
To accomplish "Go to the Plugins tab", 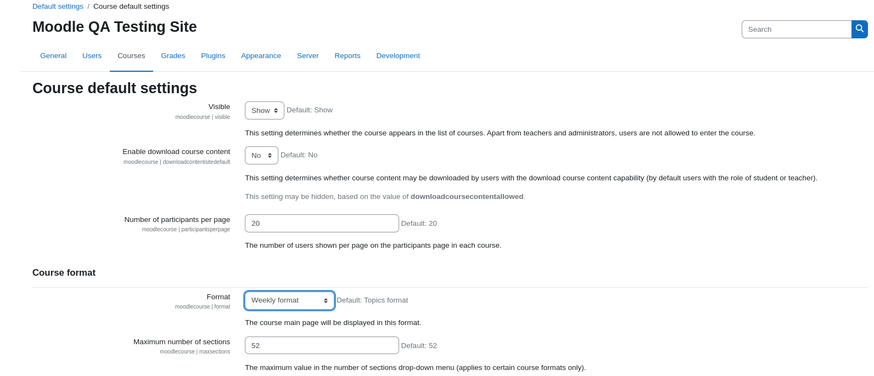I will click(213, 56).
